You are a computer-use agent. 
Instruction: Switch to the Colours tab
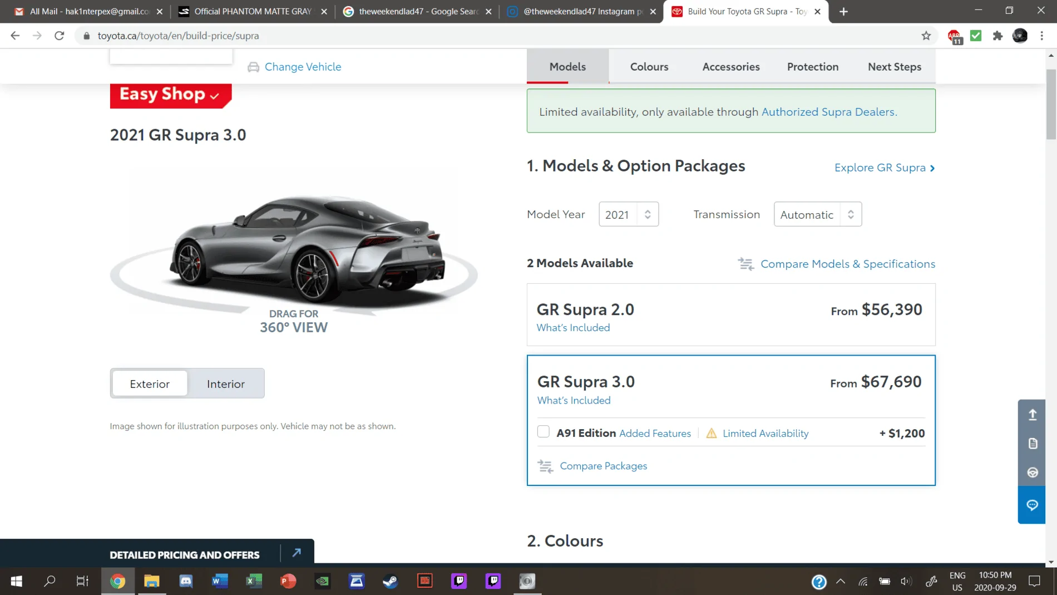[x=649, y=67]
